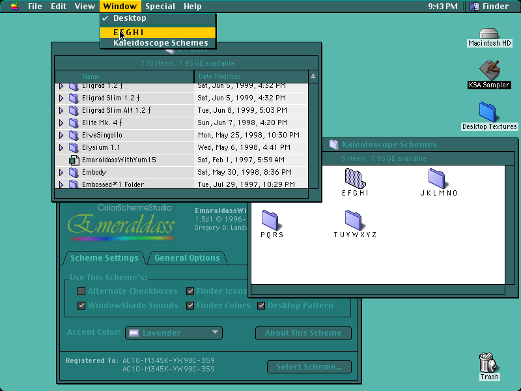Click the About This Scheme button
Viewport: 521px width, 391px height.
[303, 333]
